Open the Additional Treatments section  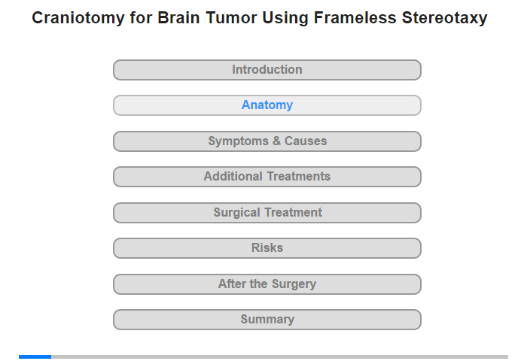[267, 177]
